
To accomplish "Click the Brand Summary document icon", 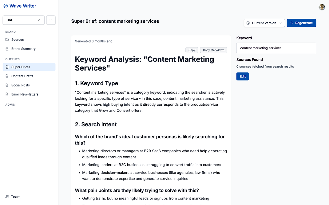I will click(7, 49).
